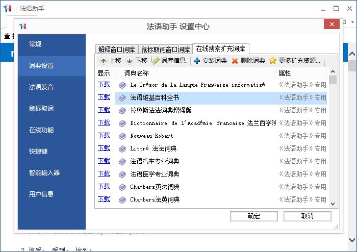Click the 下移 move-down arrow icon
The width and height of the screenshot is (357, 252).
[130, 61]
